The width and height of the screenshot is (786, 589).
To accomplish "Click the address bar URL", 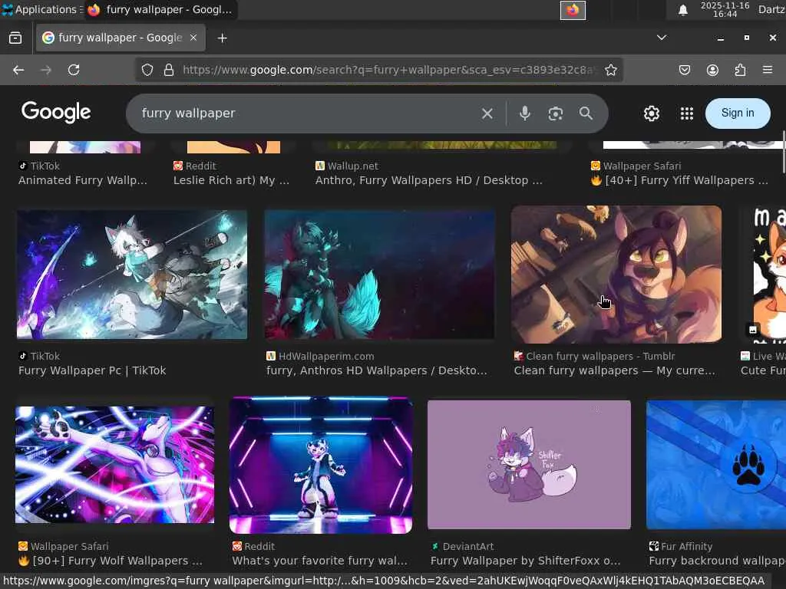I will click(x=387, y=70).
